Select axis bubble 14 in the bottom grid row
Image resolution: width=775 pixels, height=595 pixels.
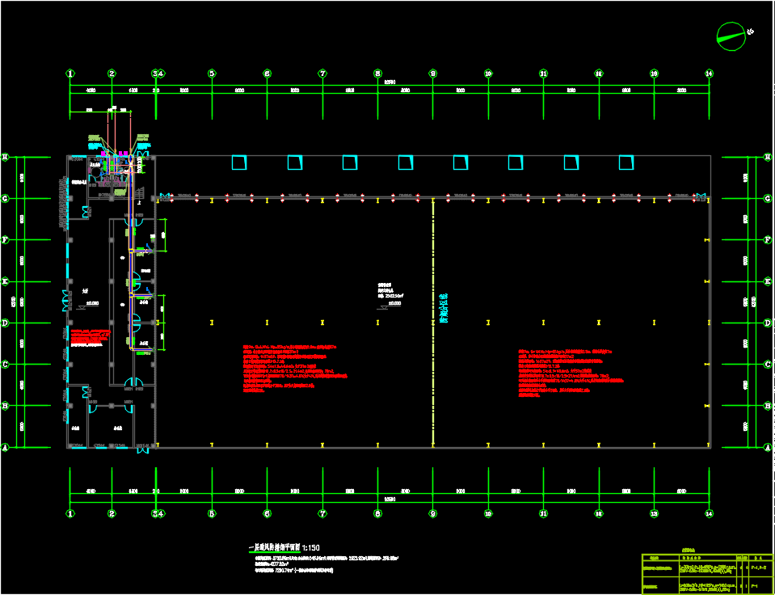click(x=709, y=513)
